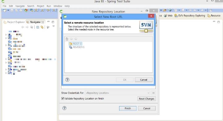Click the pin icon at toolbar's right end

(211, 10)
